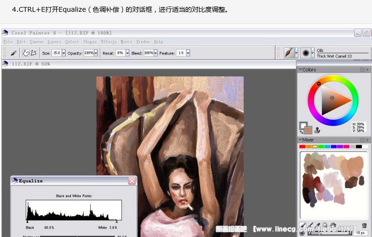Click the Mixer brush size slider
372x237 pixels.
[x=330, y=233]
